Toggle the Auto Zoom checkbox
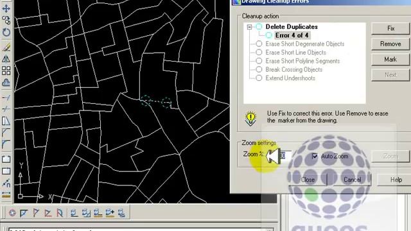 coord(315,157)
